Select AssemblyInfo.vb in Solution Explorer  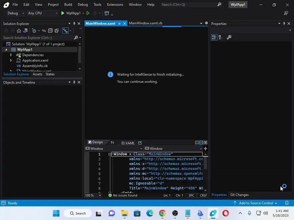point(35,66)
